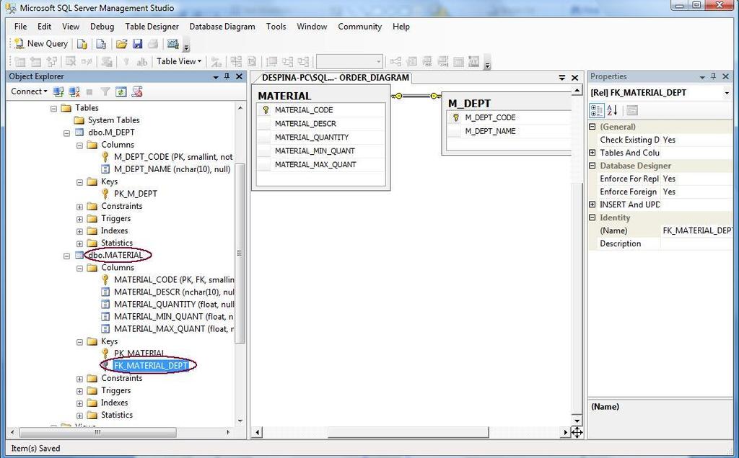This screenshot has height=458, width=739.
Task: Switch Properties to Alphabetical view
Action: pyautogui.click(x=612, y=110)
